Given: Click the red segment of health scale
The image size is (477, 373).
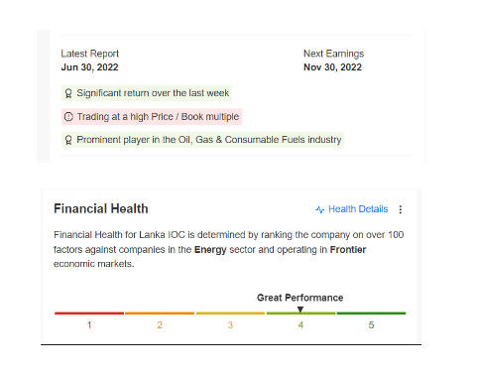Looking at the screenshot, I should pos(89,313).
